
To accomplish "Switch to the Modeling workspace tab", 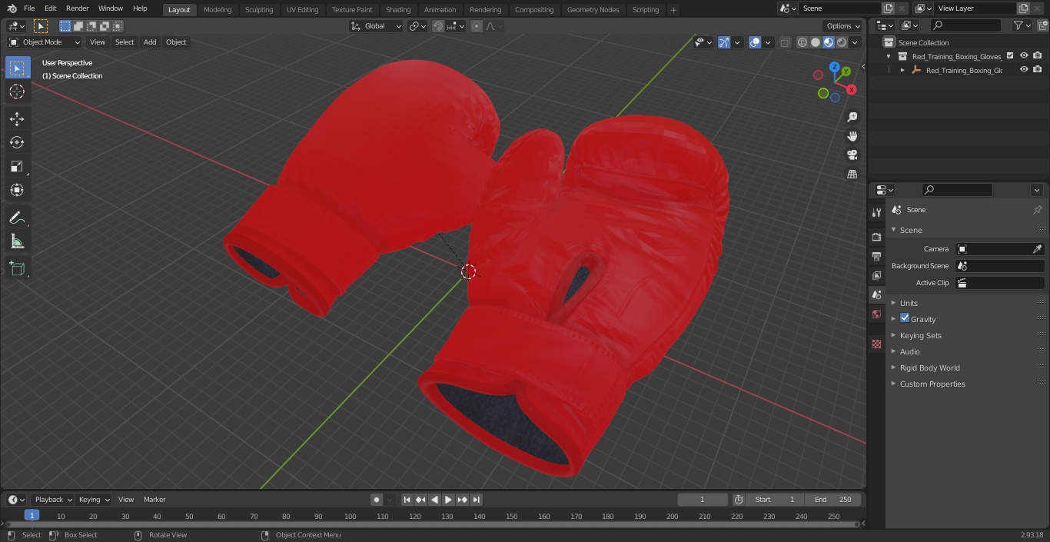I will [218, 10].
